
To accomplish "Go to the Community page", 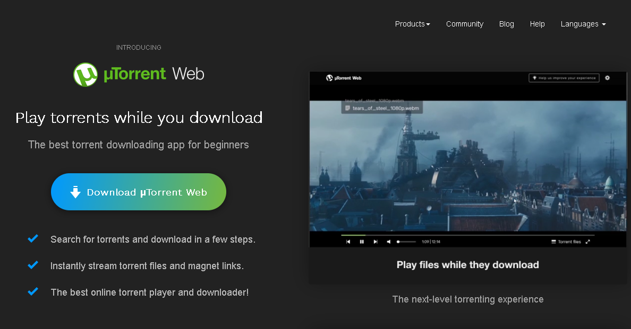I will click(464, 24).
